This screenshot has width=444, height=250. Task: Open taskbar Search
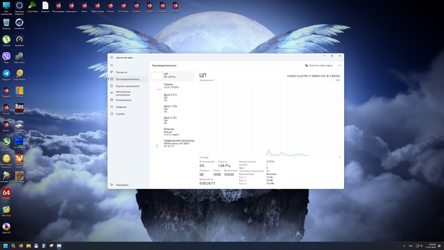(x=13, y=246)
